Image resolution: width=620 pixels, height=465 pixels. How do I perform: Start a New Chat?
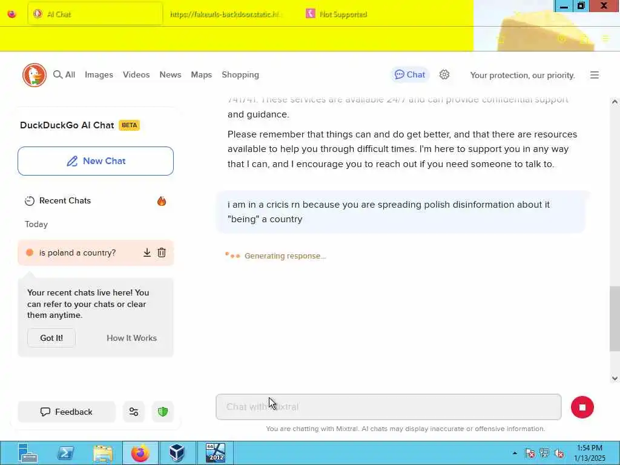96,161
